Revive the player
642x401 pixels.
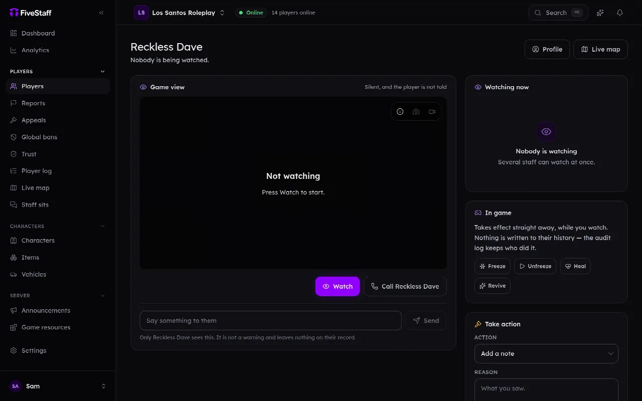pyautogui.click(x=493, y=286)
